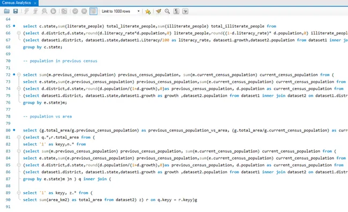Collapse the code fold at line 74
The height and width of the screenshot is (212, 348).
point(19,89)
